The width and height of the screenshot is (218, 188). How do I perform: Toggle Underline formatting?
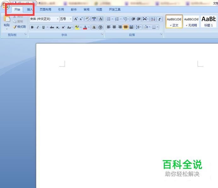pos(43,27)
